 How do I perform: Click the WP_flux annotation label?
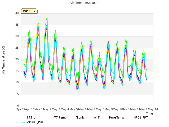[x=29, y=11]
